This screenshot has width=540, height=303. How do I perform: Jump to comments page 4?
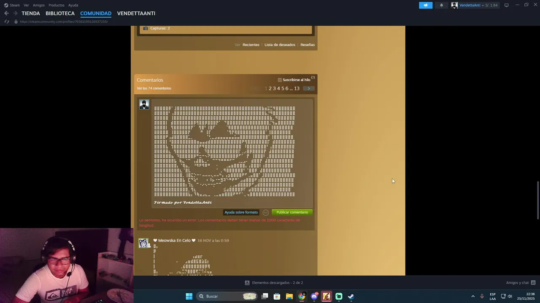pyautogui.click(x=278, y=88)
